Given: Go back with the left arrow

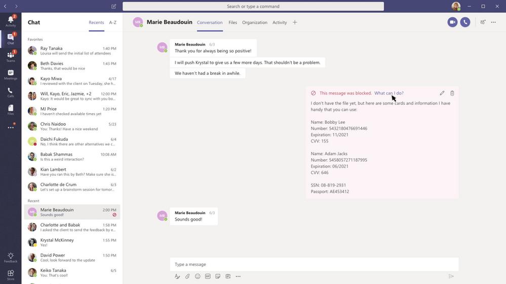Looking at the screenshot, I should tap(5, 6).
